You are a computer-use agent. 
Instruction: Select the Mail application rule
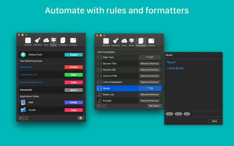(x=51, y=102)
